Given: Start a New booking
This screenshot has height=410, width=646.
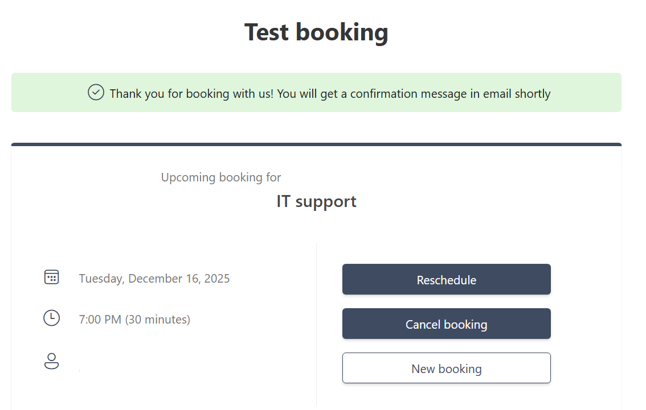Looking at the screenshot, I should click(446, 368).
